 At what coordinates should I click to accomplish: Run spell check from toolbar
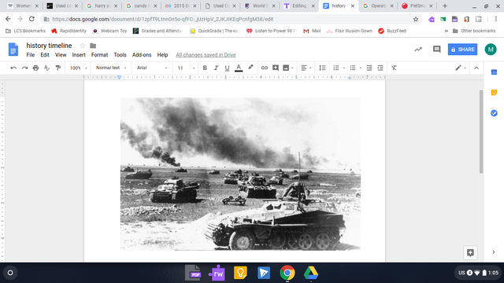pyautogui.click(x=47, y=68)
